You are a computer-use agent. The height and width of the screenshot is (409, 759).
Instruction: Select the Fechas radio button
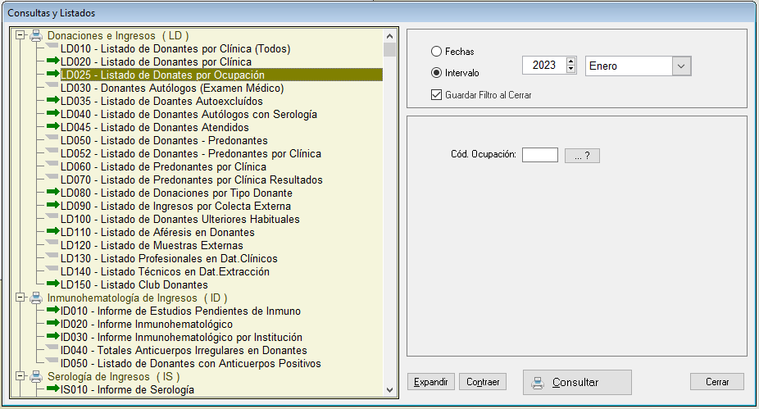(x=436, y=52)
